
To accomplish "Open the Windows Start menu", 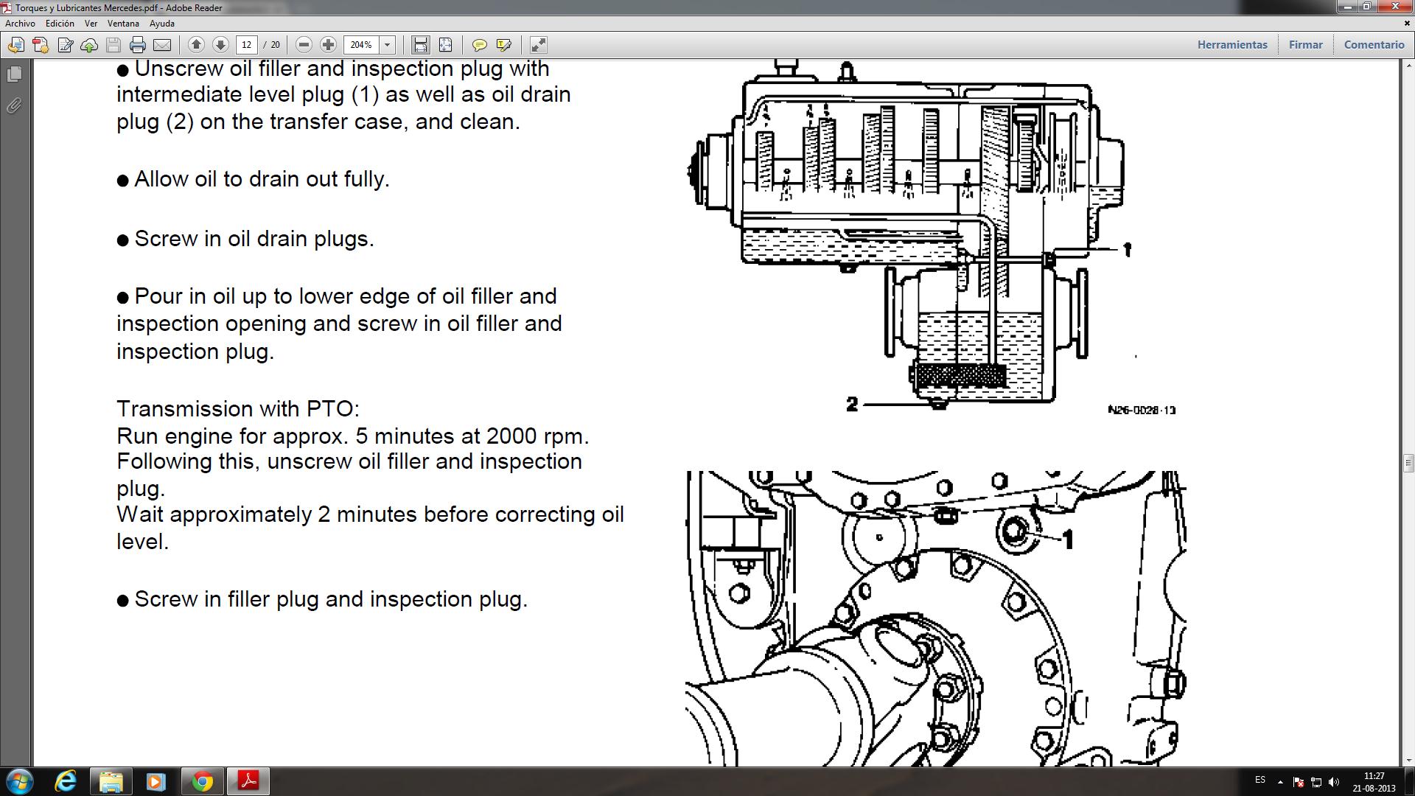I will point(20,781).
